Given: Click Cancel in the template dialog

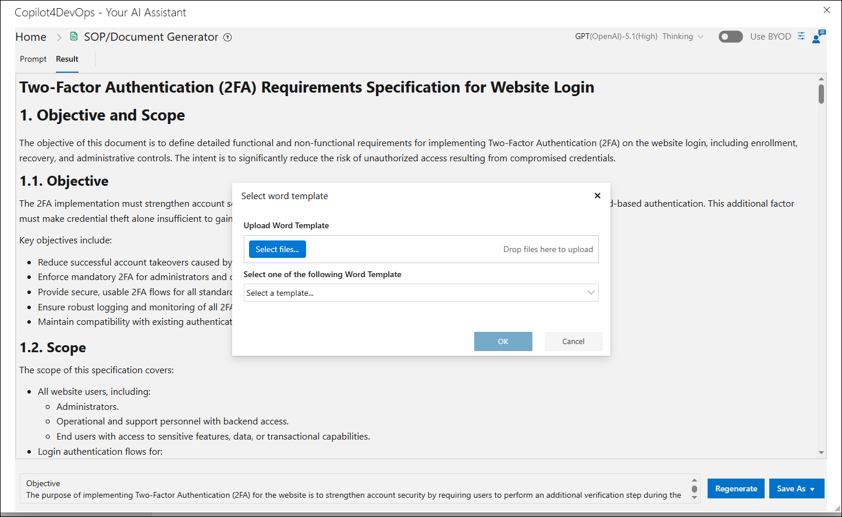Looking at the screenshot, I should (x=573, y=341).
